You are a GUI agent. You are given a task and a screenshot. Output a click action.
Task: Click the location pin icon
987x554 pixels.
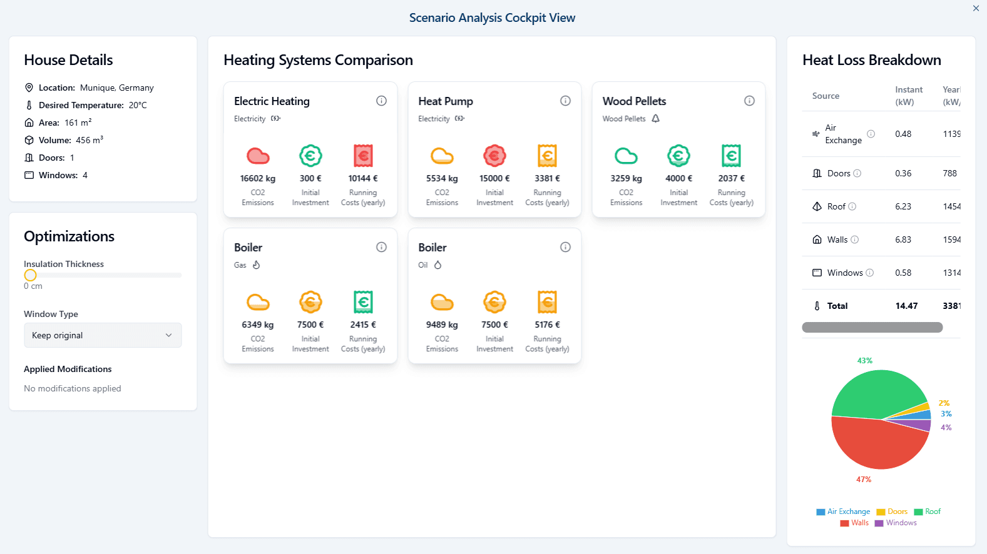click(x=29, y=88)
